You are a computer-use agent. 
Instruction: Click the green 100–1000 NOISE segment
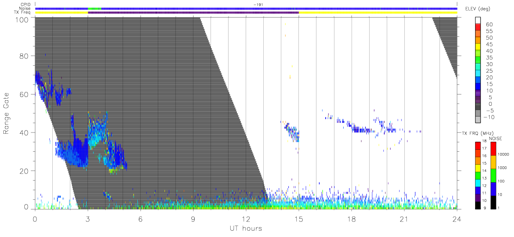pyautogui.click(x=493, y=175)
